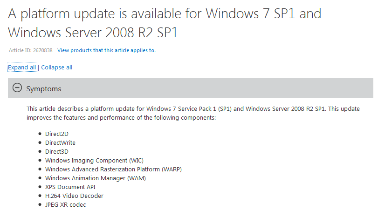Collapse Symptoms section via the minus circle icon
Viewport: 378px width, 210px height.
[17, 88]
